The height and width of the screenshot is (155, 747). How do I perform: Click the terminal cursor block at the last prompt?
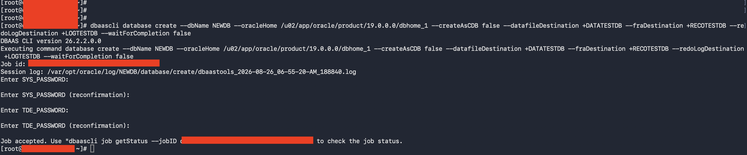(92, 149)
